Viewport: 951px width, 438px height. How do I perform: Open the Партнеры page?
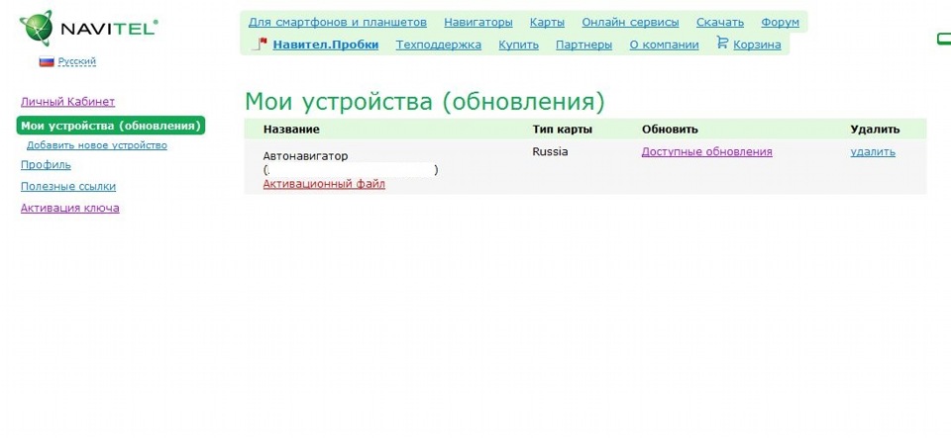[584, 44]
